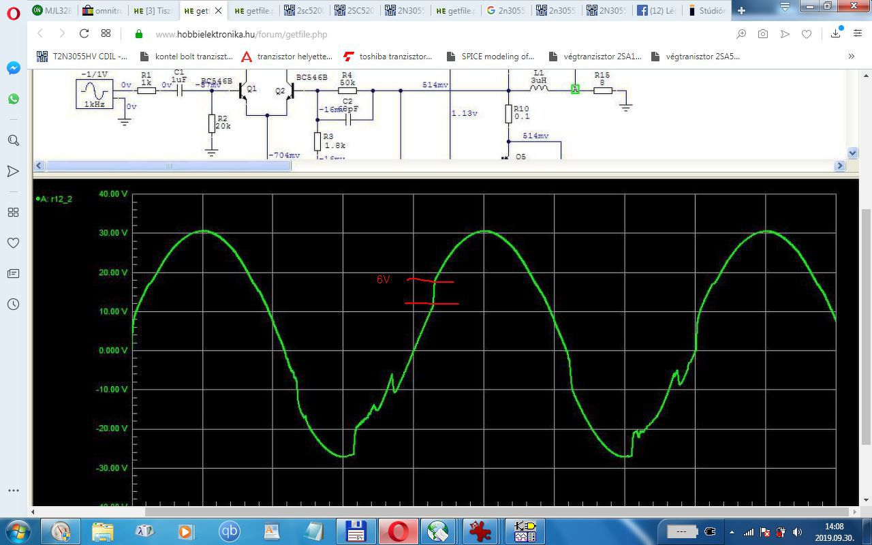Screen dimensions: 872x545
Task: Switch to the Google 2n3055 tab
Action: [x=506, y=10]
